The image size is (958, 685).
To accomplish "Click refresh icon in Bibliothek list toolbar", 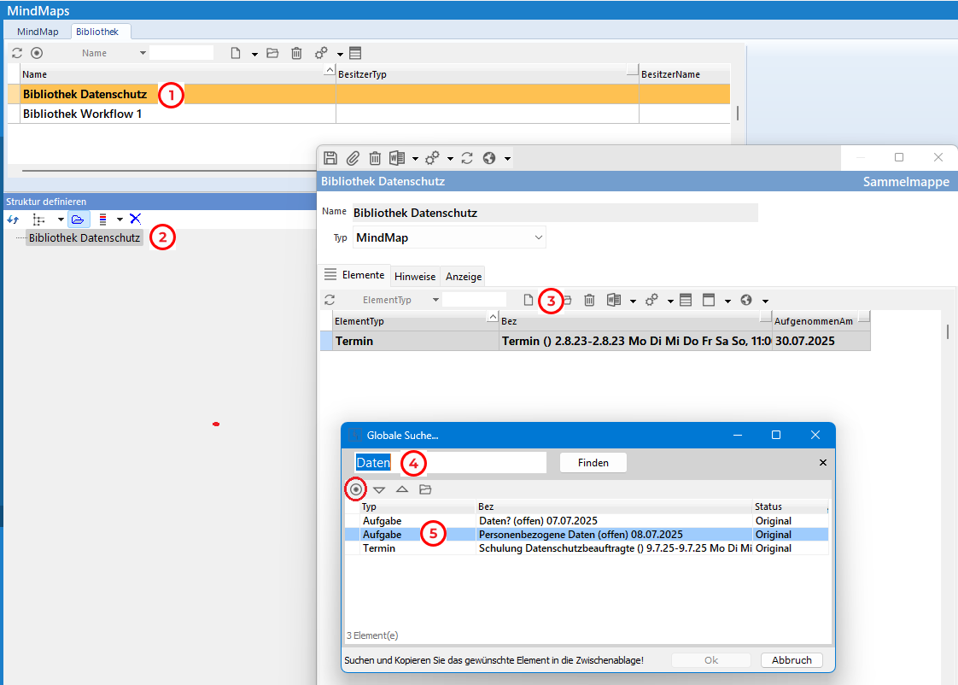I will pos(17,53).
